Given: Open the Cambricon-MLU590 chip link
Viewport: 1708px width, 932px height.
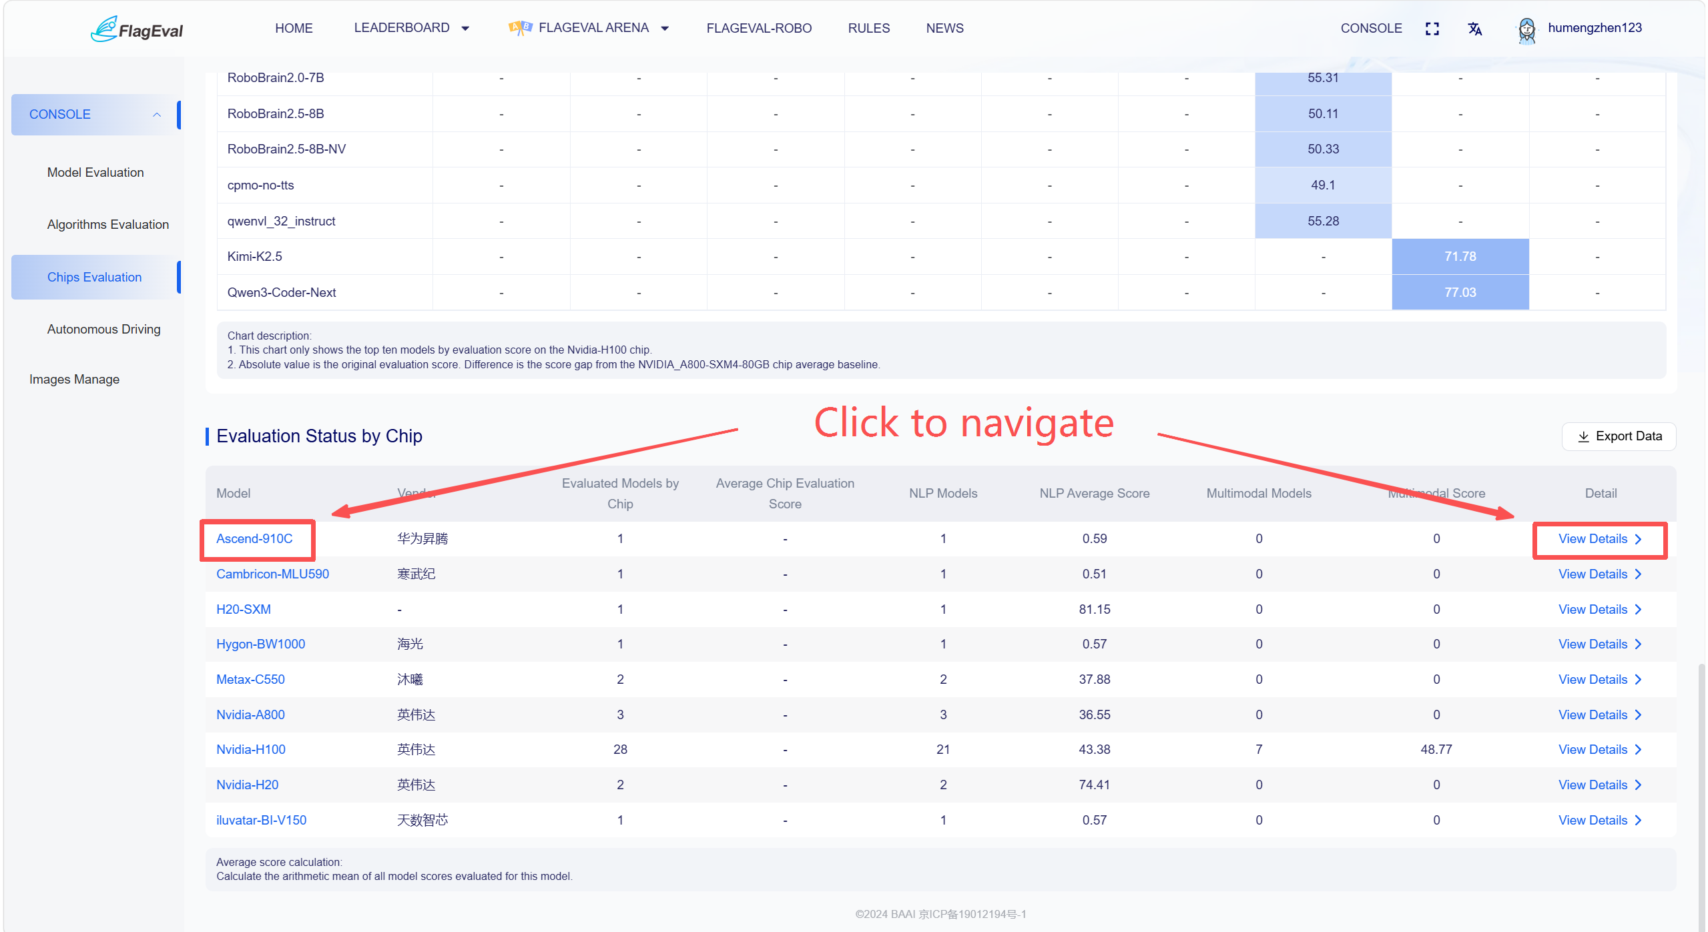Looking at the screenshot, I should [x=272, y=574].
